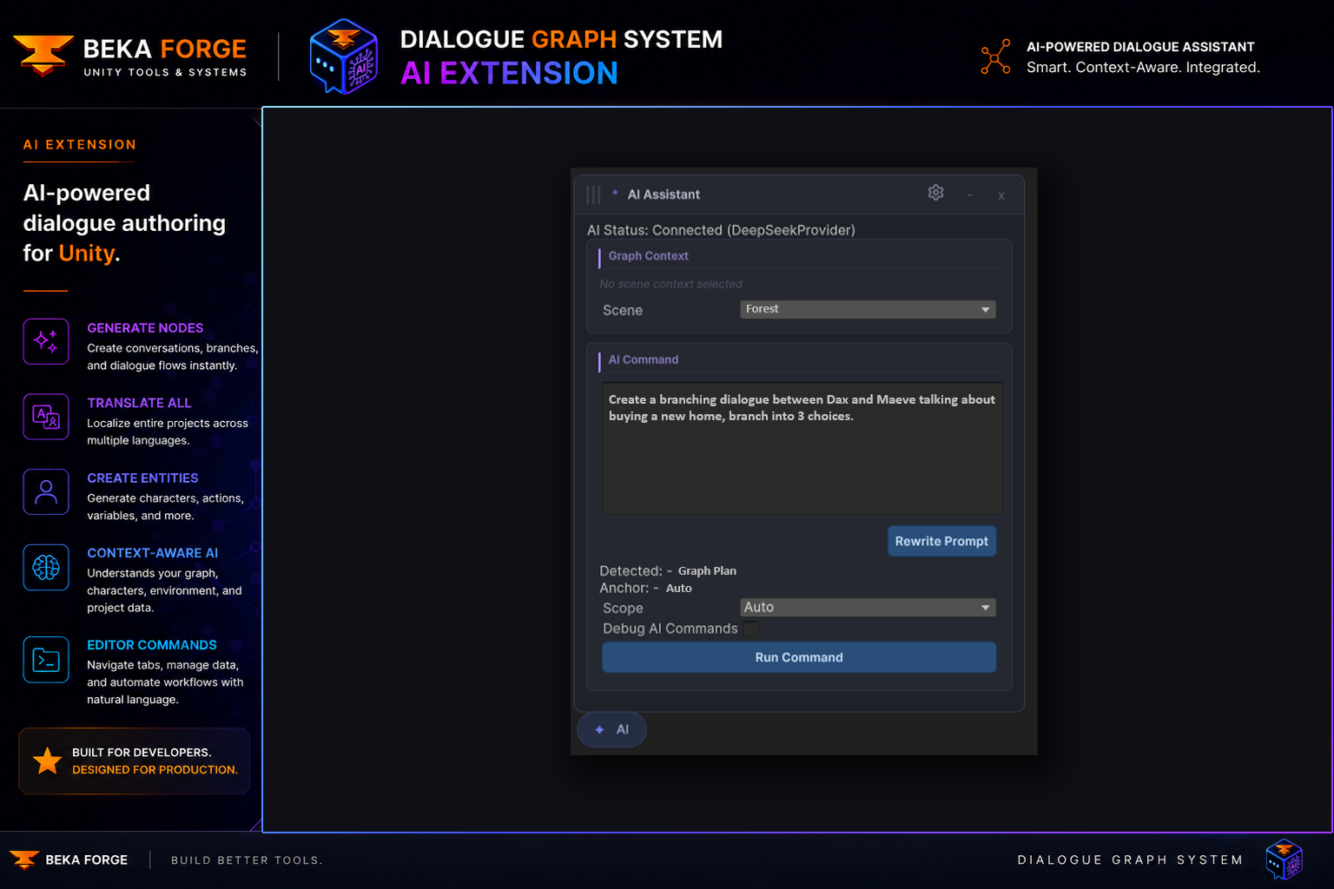Minimize the AI Assistant panel
1334x889 pixels.
pyautogui.click(x=969, y=195)
